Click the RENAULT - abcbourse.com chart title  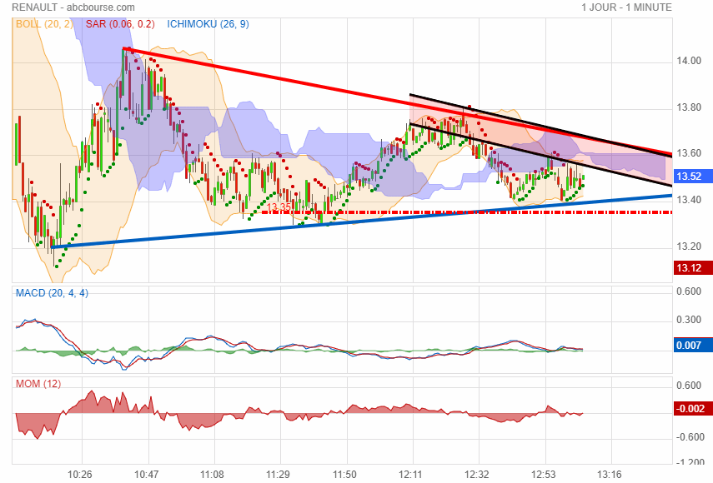pos(73,7)
